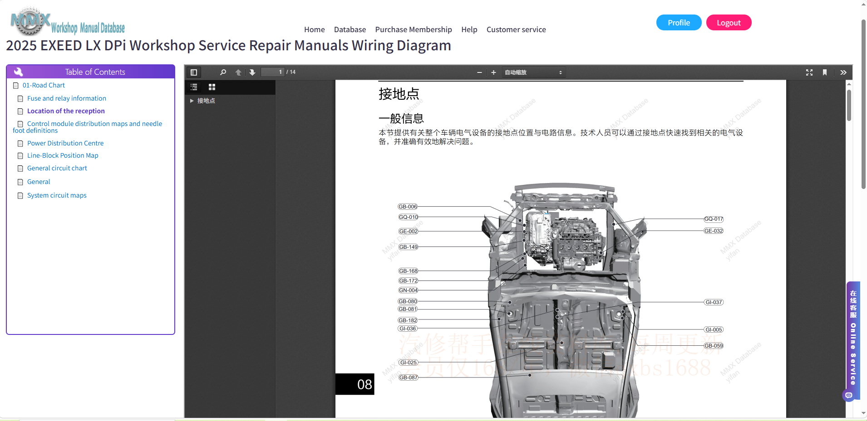Open Purchase Membership page

click(x=414, y=29)
